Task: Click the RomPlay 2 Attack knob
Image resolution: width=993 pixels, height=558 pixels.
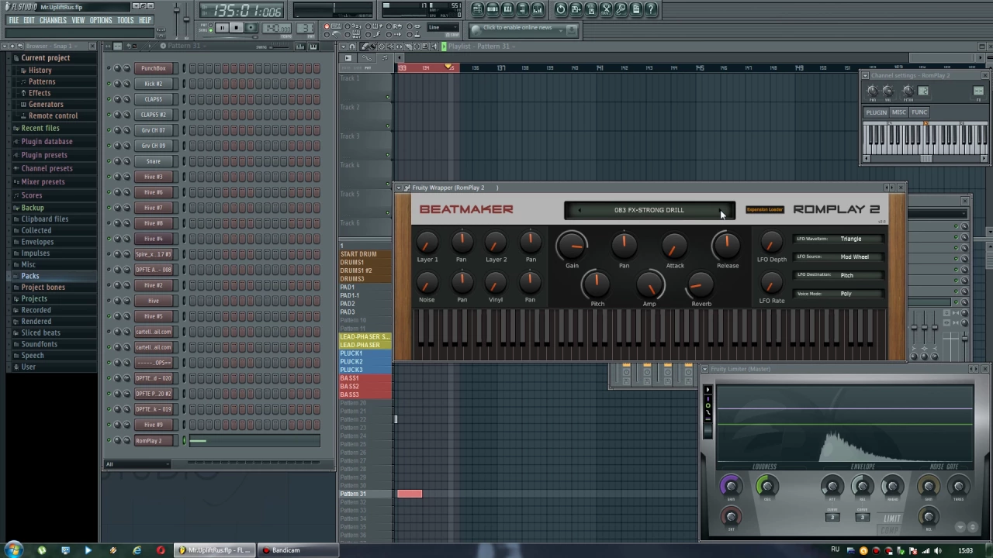Action: 675,246
